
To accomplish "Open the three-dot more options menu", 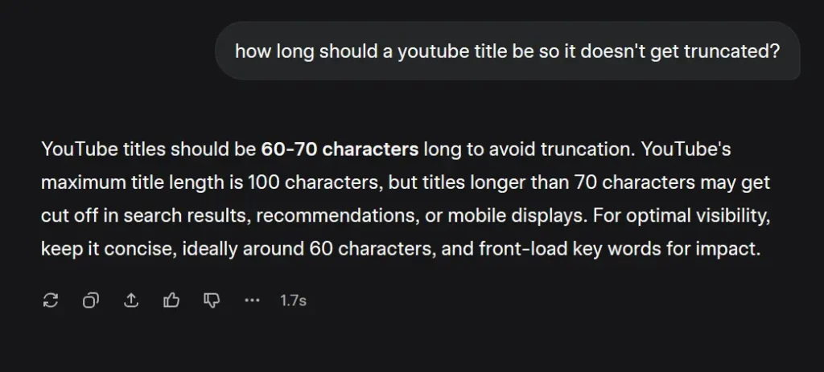I will tap(252, 300).
